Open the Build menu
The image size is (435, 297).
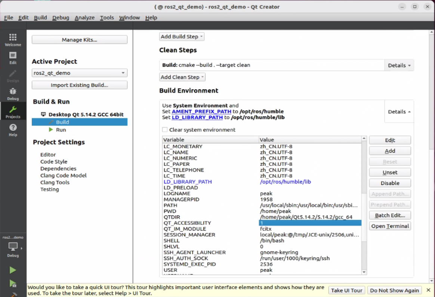click(x=40, y=18)
